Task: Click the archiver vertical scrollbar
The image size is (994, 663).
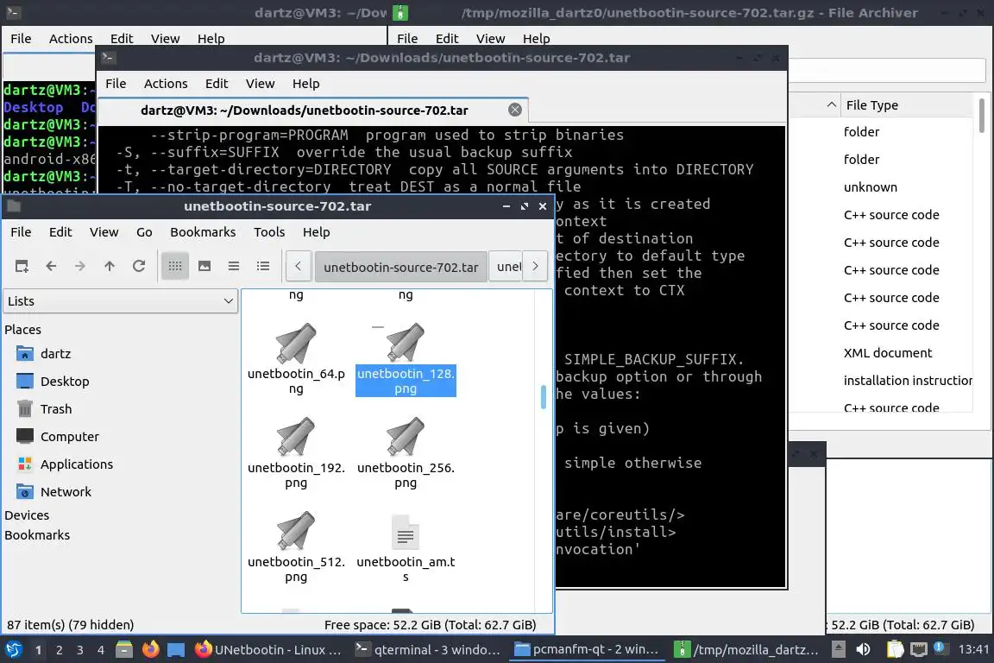Action: (x=981, y=116)
